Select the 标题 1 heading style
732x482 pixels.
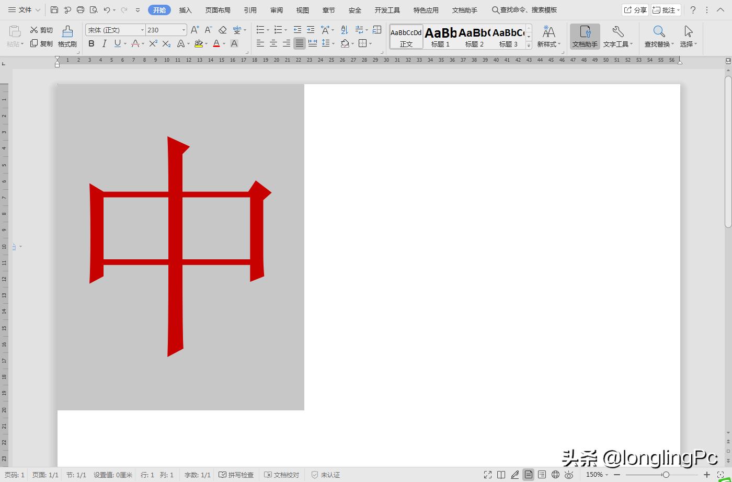coord(440,37)
